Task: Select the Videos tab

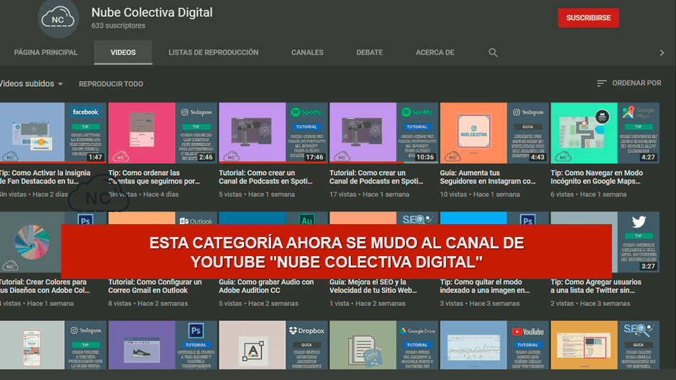Action: pos(123,52)
